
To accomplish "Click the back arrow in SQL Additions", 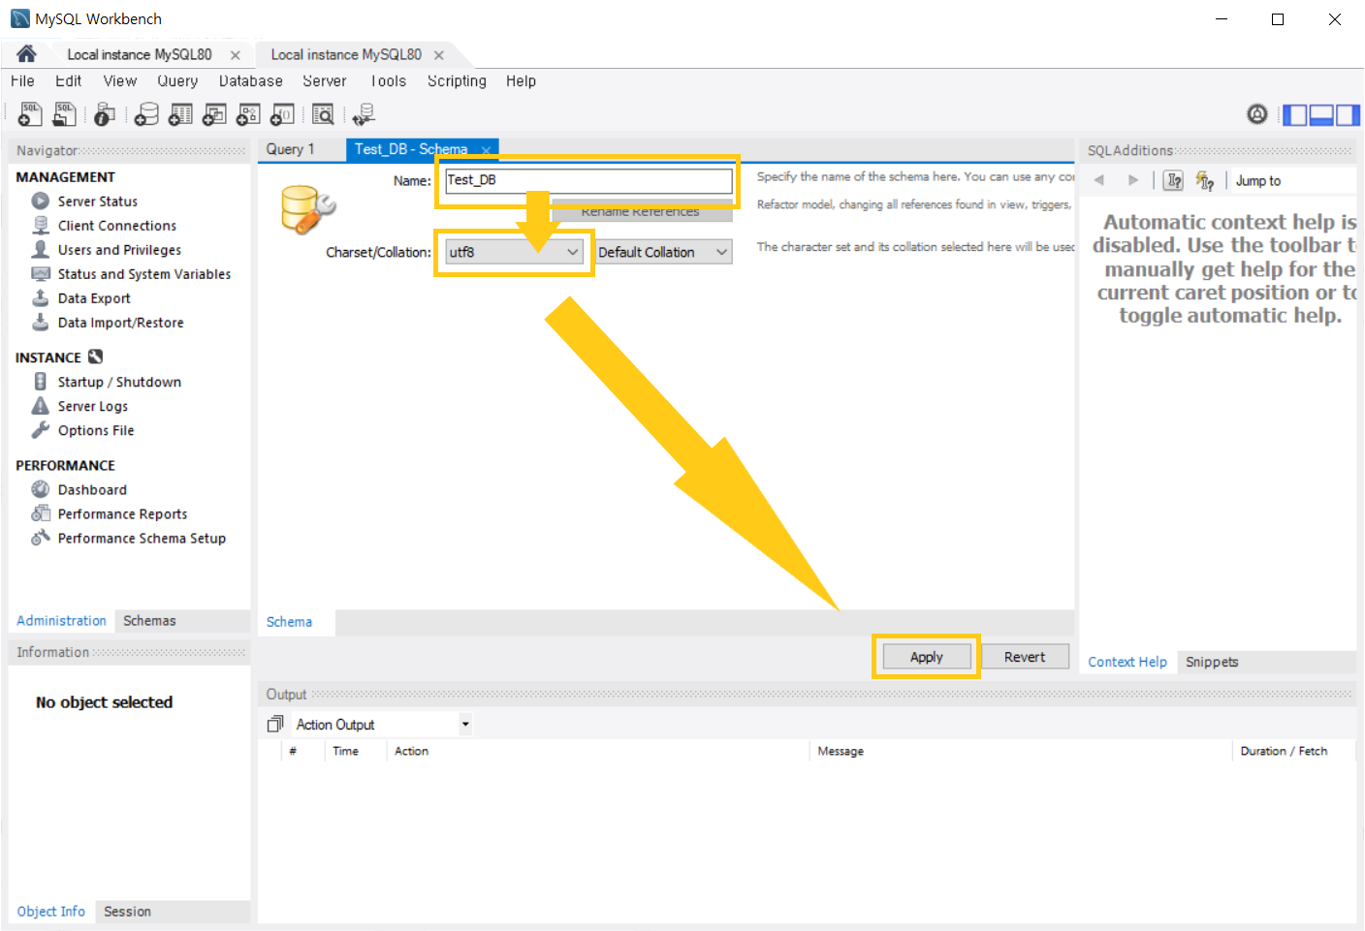I will pyautogui.click(x=1098, y=180).
